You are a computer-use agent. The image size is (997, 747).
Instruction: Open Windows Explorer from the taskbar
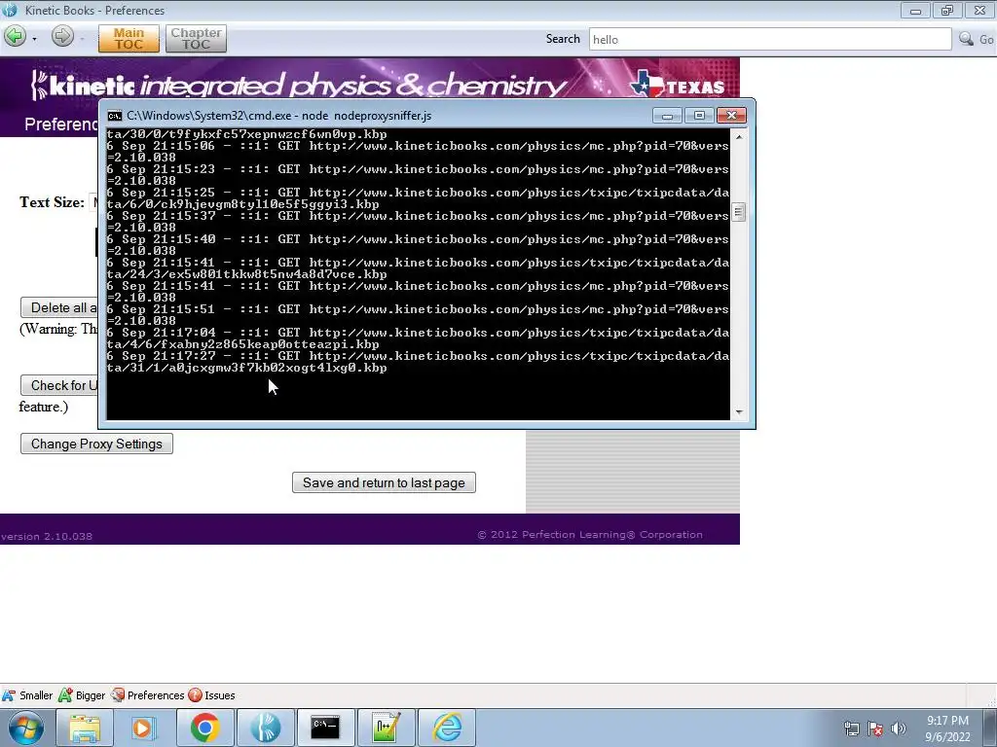[85, 728]
